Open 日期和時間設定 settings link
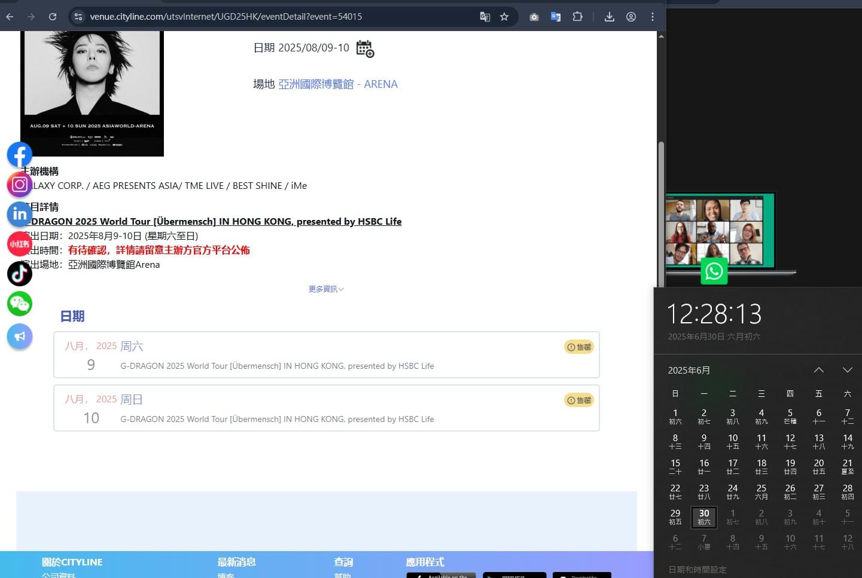Viewport: 862px width, 578px height. [x=697, y=570]
